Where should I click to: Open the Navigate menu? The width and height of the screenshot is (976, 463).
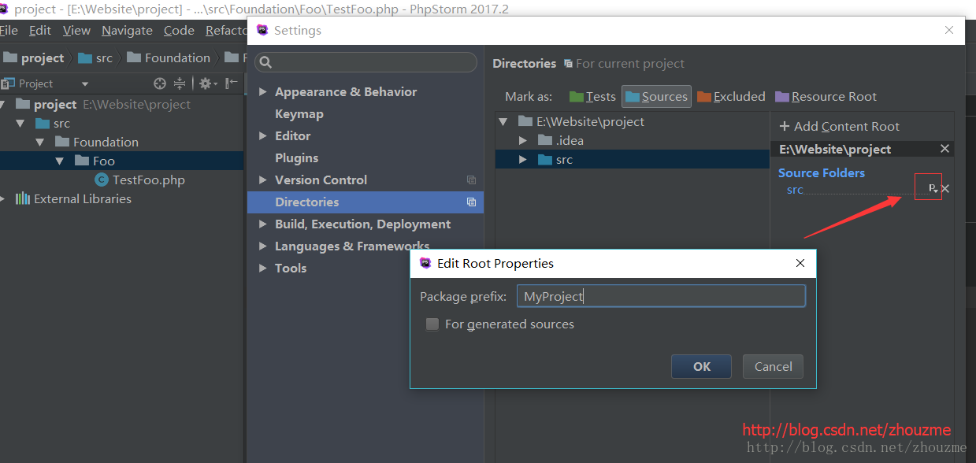click(x=126, y=30)
